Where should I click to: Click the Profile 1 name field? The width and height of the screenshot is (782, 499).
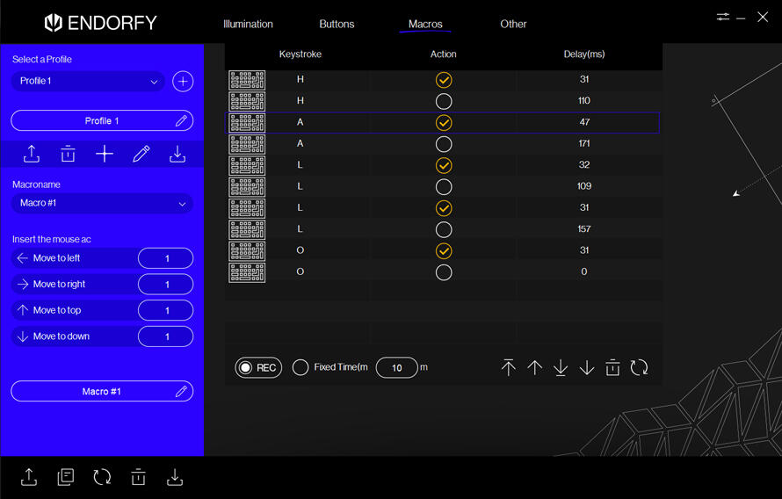[102, 120]
